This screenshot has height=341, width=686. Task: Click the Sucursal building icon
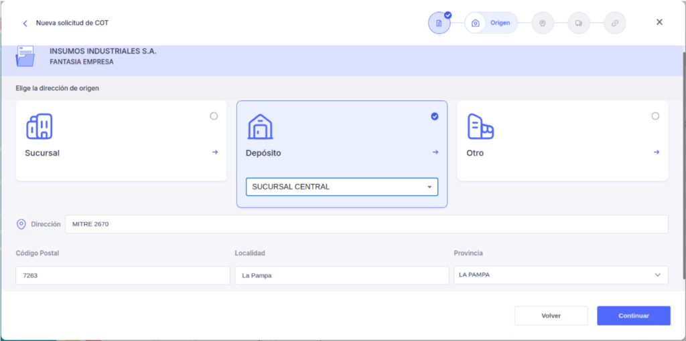point(40,126)
